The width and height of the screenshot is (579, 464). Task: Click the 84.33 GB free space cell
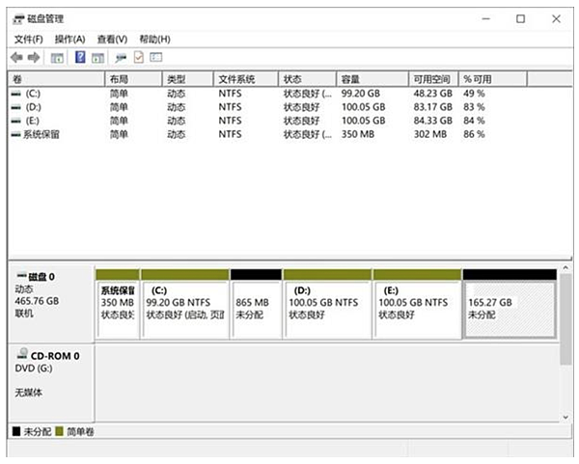coord(433,122)
